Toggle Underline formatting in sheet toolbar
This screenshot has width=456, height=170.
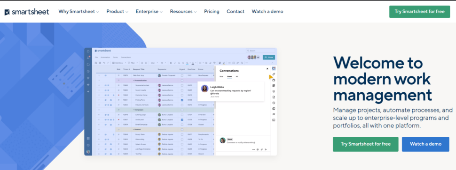click(x=179, y=63)
